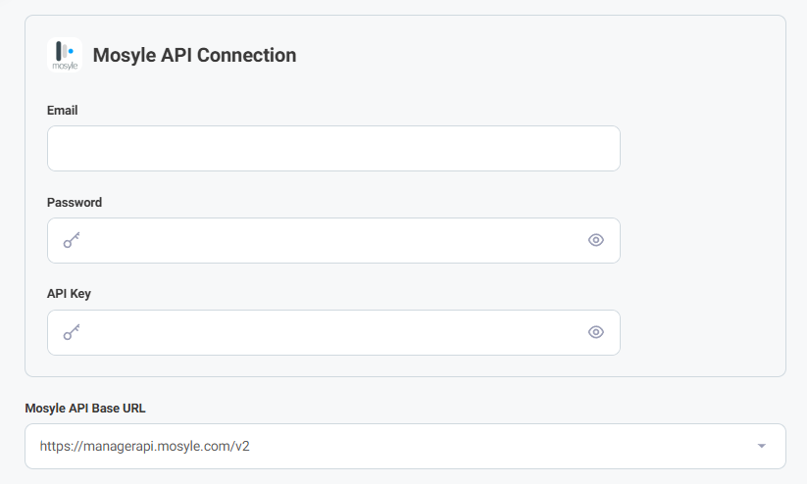This screenshot has height=484, width=807.
Task: Expand the Mosyle API Base URL dropdown arrow
Action: [762, 446]
